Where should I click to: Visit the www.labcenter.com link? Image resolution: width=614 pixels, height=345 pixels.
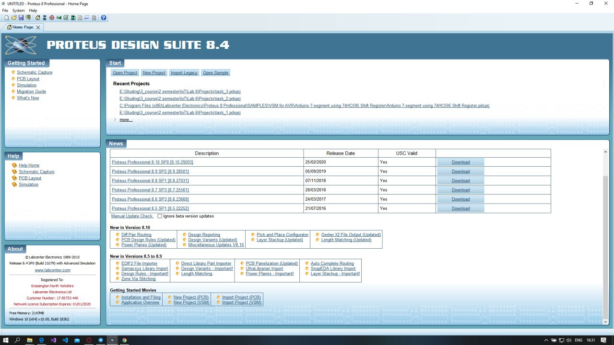52,270
